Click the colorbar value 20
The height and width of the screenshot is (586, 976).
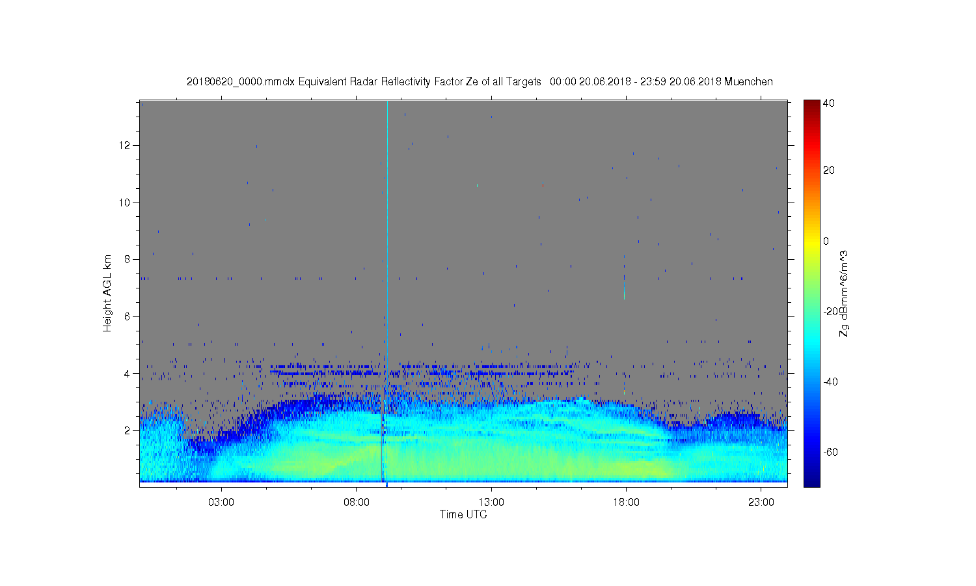[x=829, y=171]
